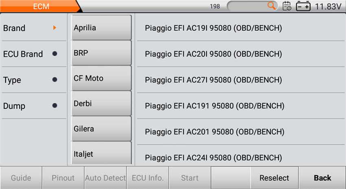346x189 pixels.
Task: Click the orange search magnifier icon
Action: click(x=272, y=6)
